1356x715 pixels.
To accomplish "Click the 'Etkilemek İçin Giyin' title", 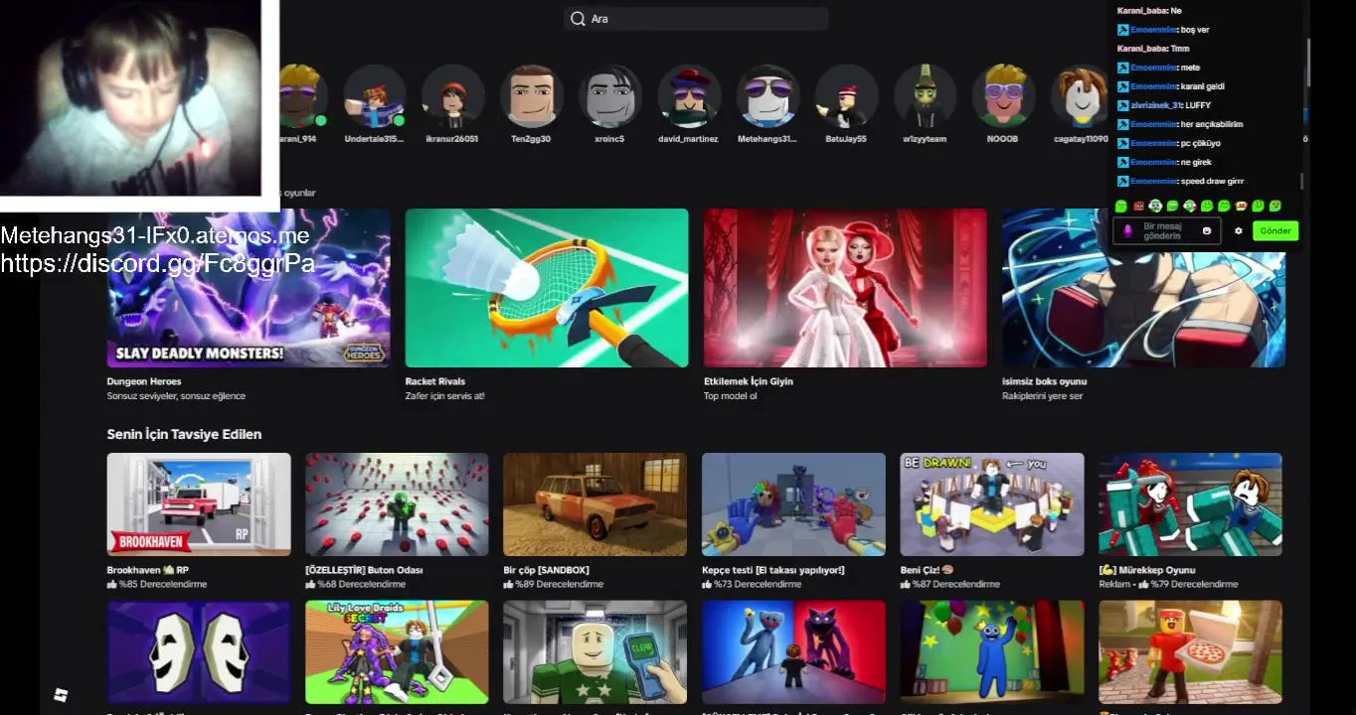I will click(x=749, y=381).
